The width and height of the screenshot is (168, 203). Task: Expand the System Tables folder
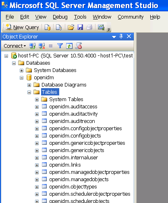point(37,99)
